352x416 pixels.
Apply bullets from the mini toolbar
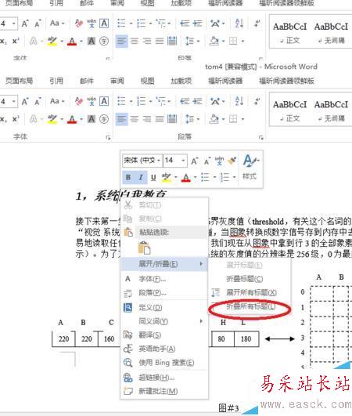pyautogui.click(x=205, y=177)
